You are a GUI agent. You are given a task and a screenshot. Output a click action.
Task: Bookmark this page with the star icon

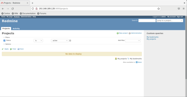pyautogui.click(x=158, y=9)
